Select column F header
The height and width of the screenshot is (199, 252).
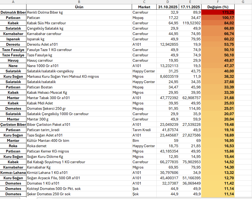point(218,2)
